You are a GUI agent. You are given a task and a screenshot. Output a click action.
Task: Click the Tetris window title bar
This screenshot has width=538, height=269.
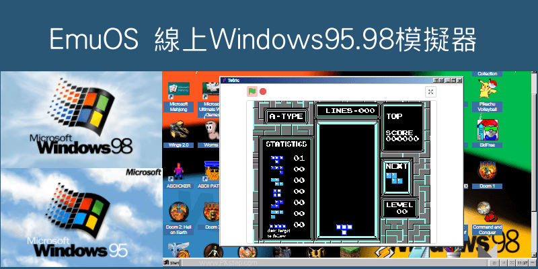(341, 80)
